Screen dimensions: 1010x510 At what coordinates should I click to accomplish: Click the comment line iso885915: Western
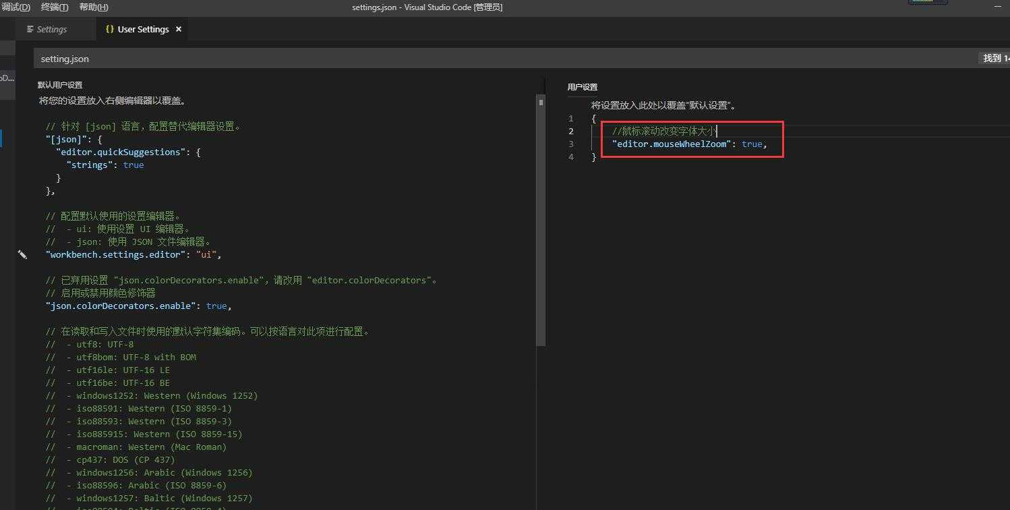click(144, 434)
